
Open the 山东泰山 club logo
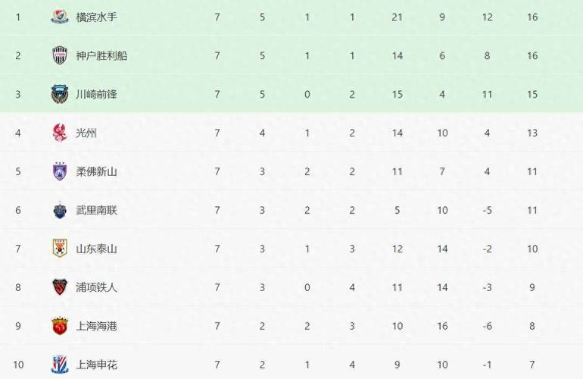tap(60, 249)
